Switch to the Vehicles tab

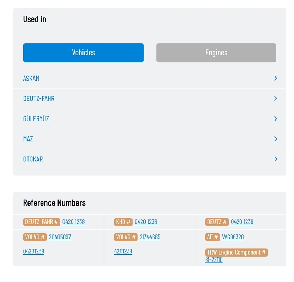tap(84, 53)
